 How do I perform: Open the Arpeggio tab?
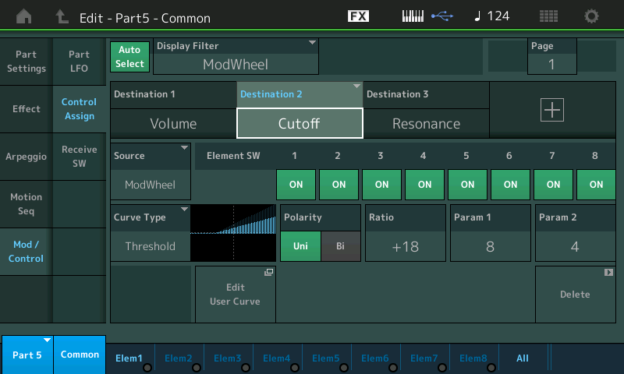26,157
